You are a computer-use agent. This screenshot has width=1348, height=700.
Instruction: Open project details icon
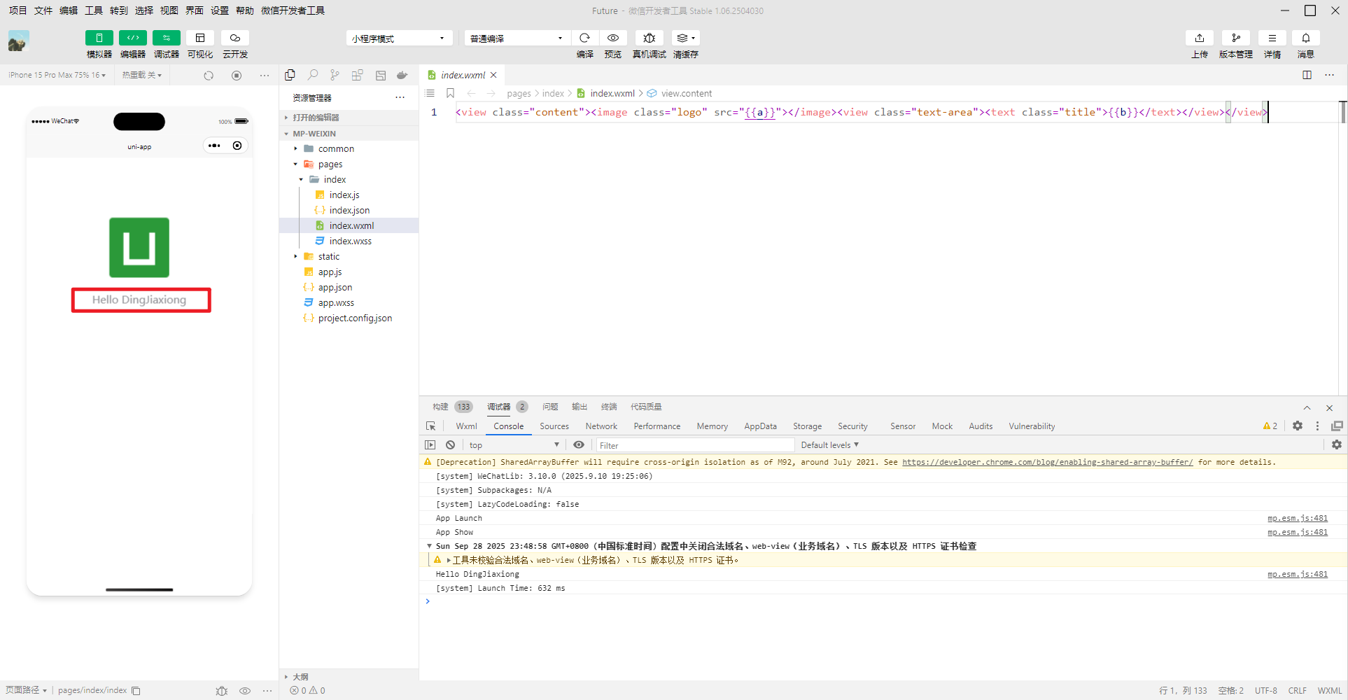[x=1272, y=38]
